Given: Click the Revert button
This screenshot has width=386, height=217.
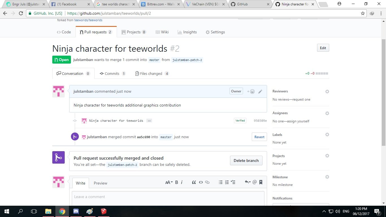Looking at the screenshot, I should (259, 137).
